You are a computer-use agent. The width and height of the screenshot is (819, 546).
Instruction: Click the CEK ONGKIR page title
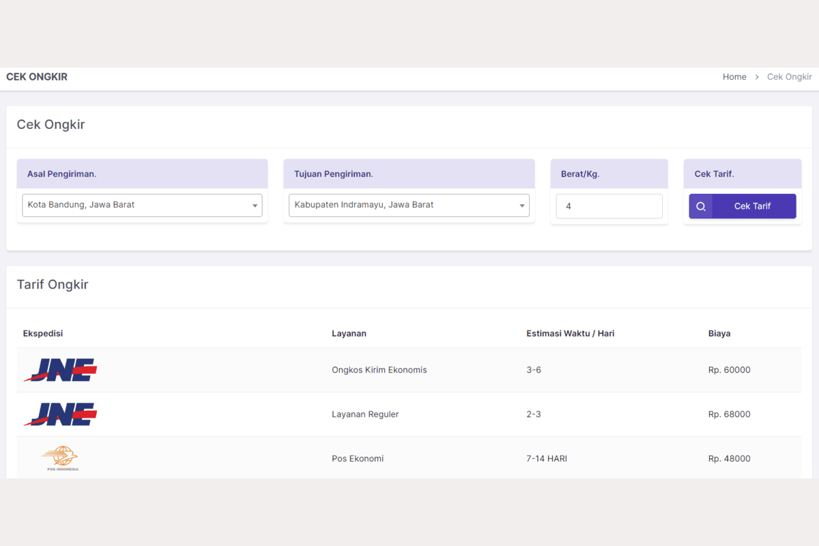click(37, 77)
